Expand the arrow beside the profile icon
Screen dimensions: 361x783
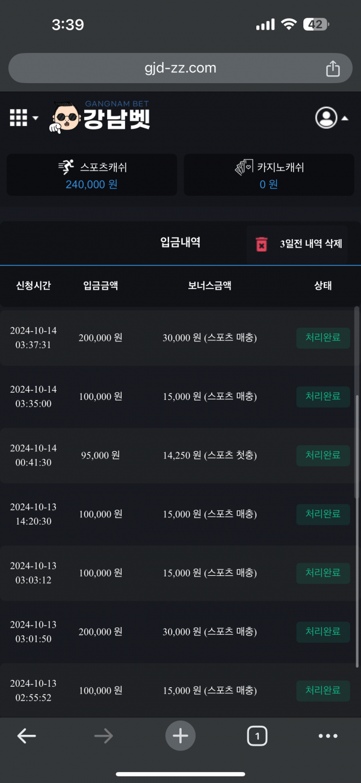coord(345,118)
